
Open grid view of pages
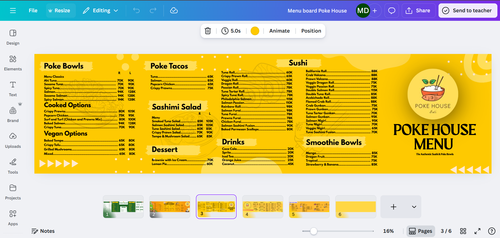coord(463,231)
